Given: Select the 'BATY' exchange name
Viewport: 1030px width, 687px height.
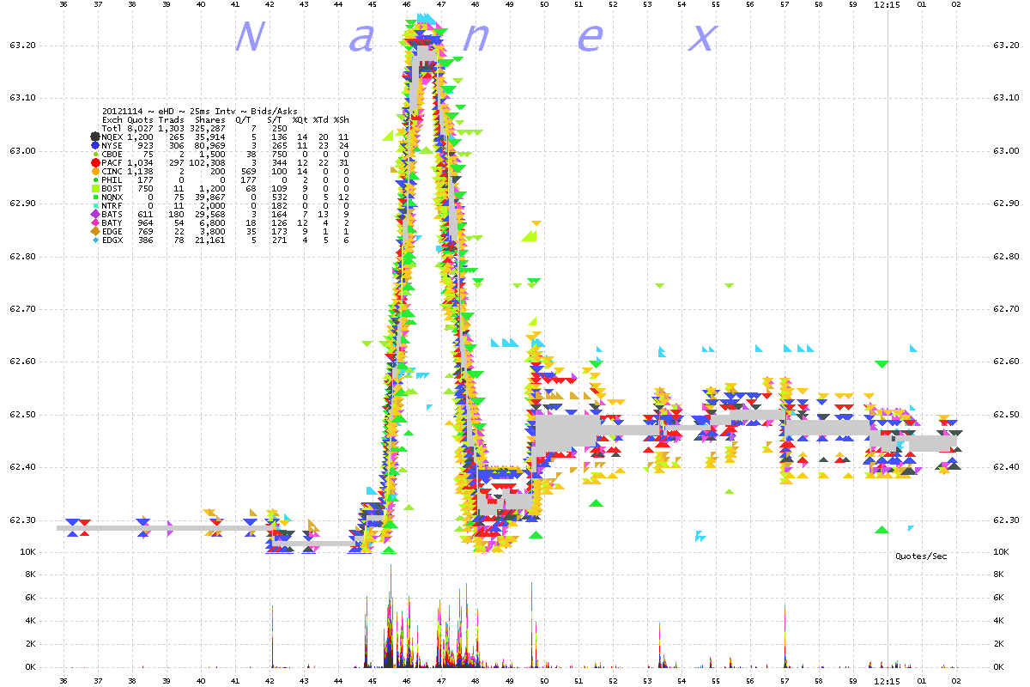Looking at the screenshot, I should [112, 223].
